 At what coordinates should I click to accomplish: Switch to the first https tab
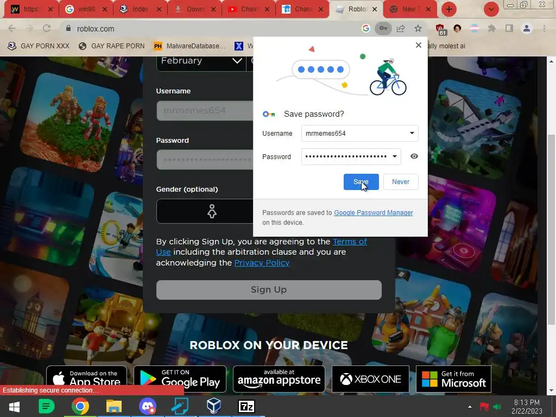coord(32,9)
